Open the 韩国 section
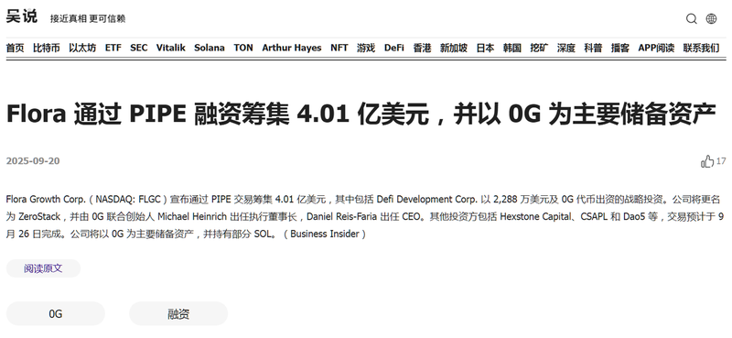This screenshot has width=732, height=338. coord(512,48)
